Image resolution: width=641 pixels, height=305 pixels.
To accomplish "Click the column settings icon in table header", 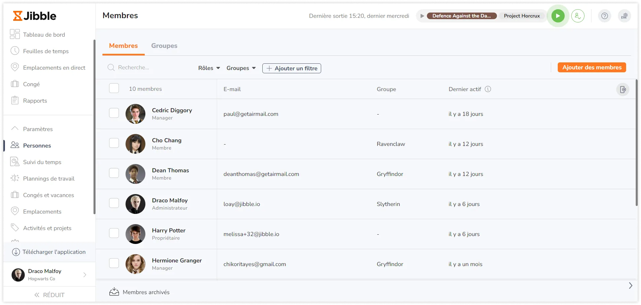I will point(622,89).
